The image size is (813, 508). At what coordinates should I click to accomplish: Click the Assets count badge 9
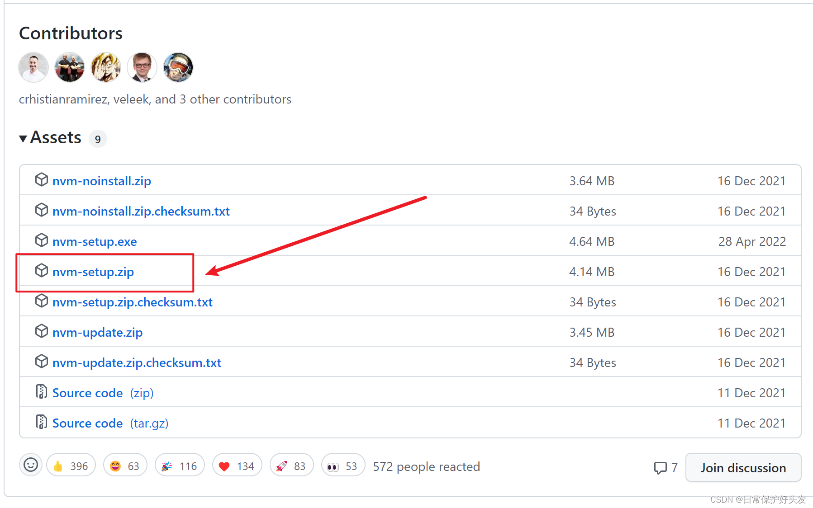click(98, 139)
